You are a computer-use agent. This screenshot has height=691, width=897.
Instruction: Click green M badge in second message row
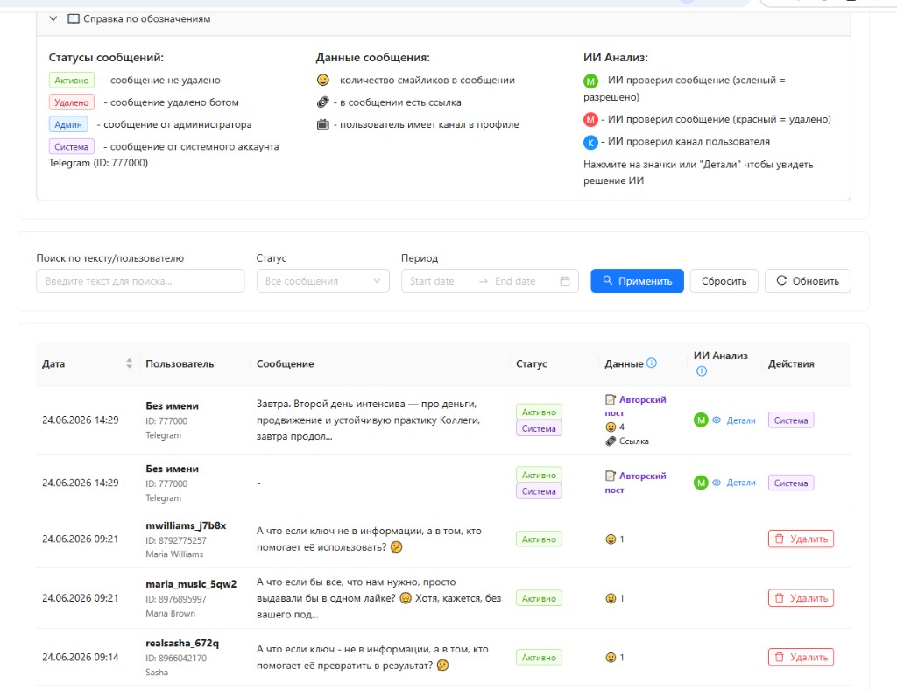[701, 483]
